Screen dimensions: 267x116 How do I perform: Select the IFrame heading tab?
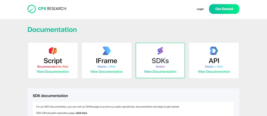pos(107,61)
